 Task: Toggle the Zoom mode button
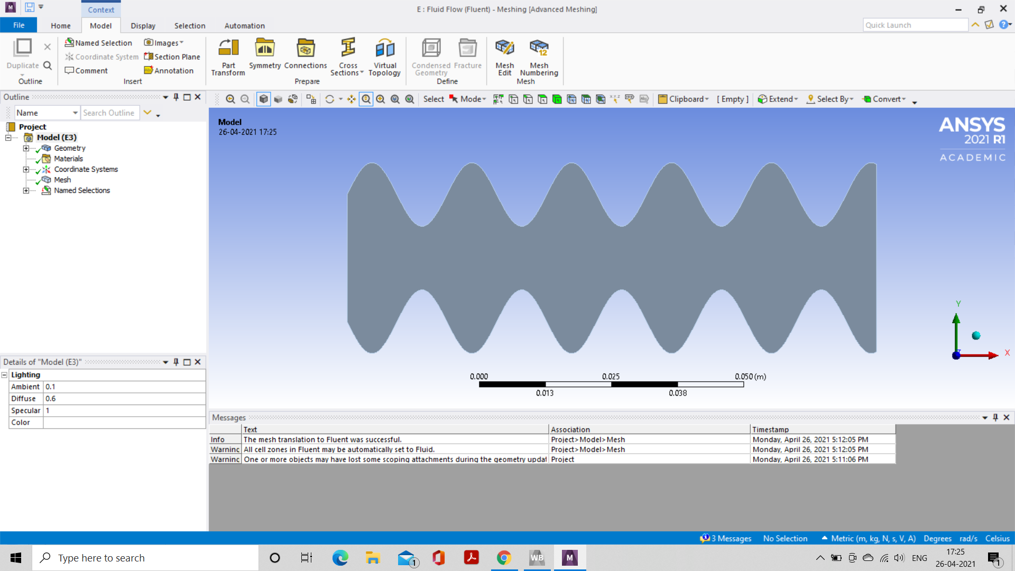click(x=366, y=99)
